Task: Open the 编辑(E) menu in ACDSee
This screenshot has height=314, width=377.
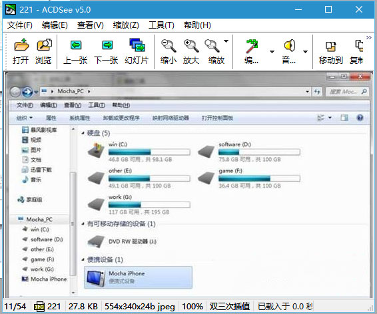Action: (55, 25)
